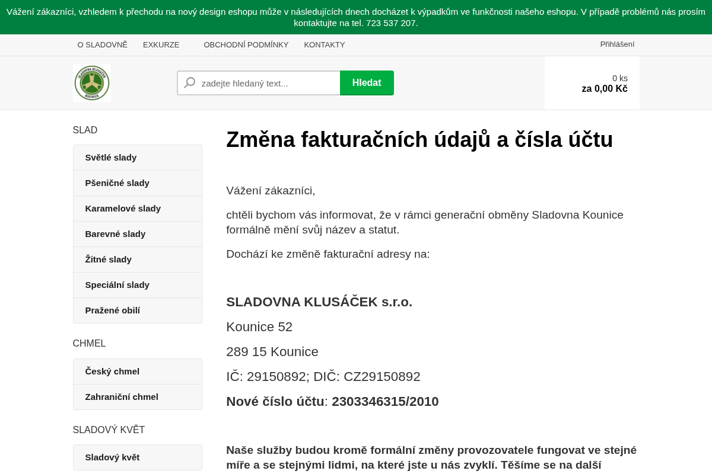Select Sladový květ category item
712x474 pixels.
(138, 457)
